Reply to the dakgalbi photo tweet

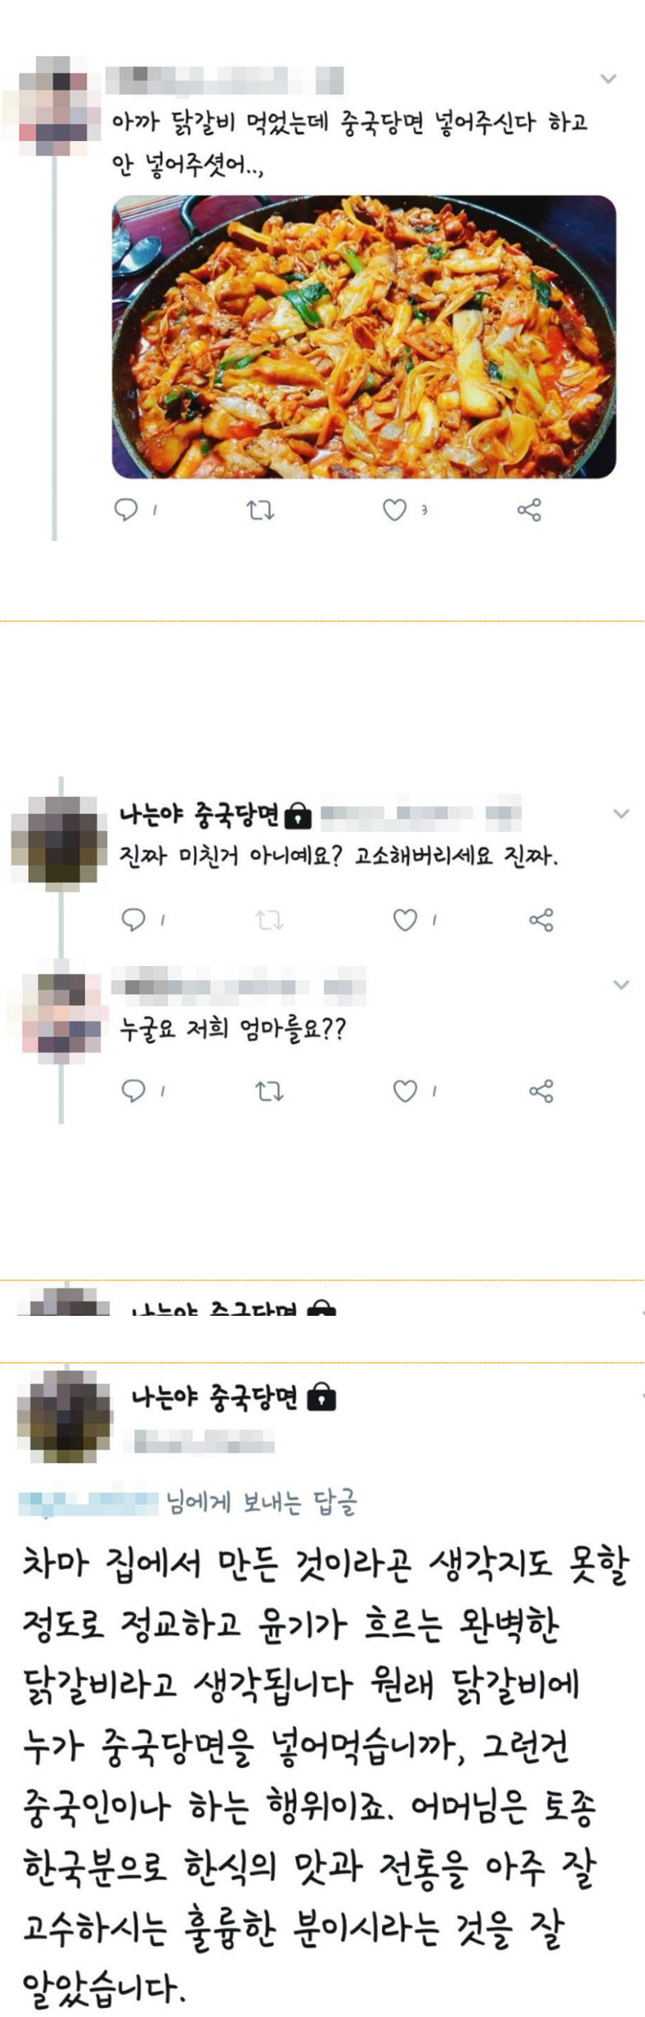click(125, 510)
